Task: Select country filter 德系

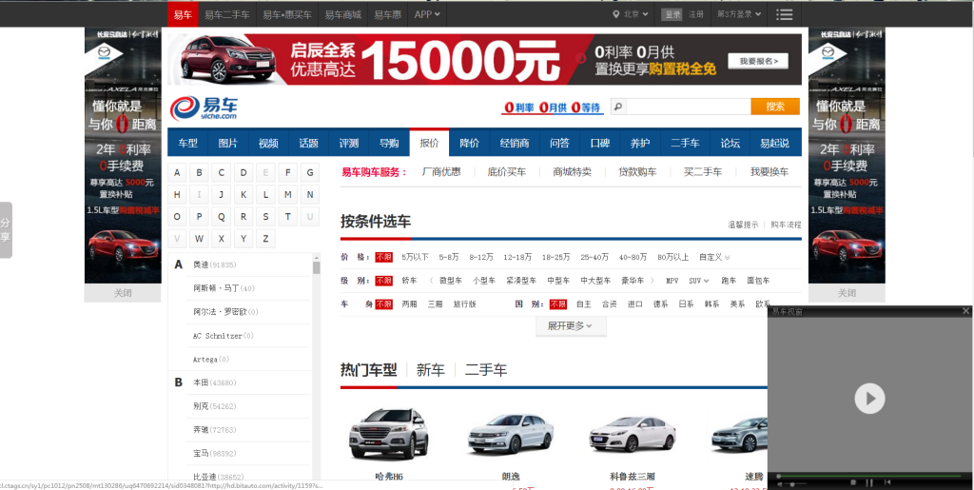Action: tap(660, 304)
